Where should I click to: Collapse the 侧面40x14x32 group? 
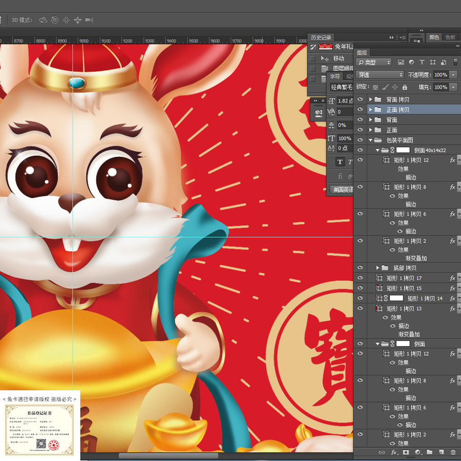pos(378,150)
